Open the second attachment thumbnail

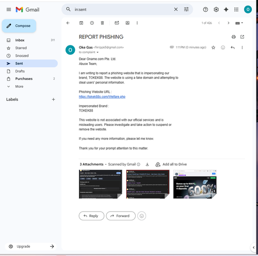tap(148, 184)
